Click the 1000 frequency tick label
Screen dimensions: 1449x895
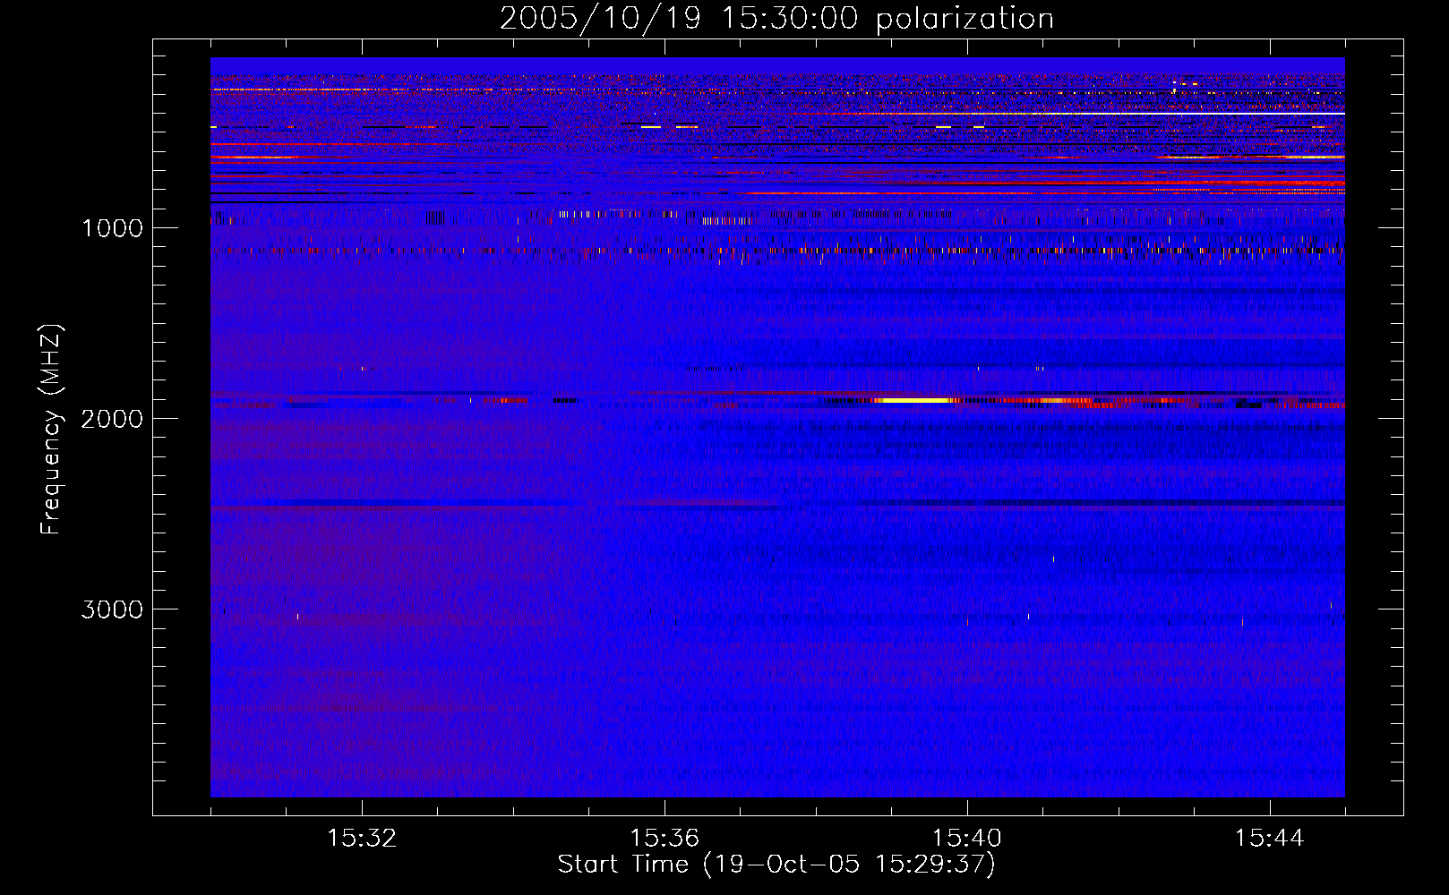tap(112, 228)
